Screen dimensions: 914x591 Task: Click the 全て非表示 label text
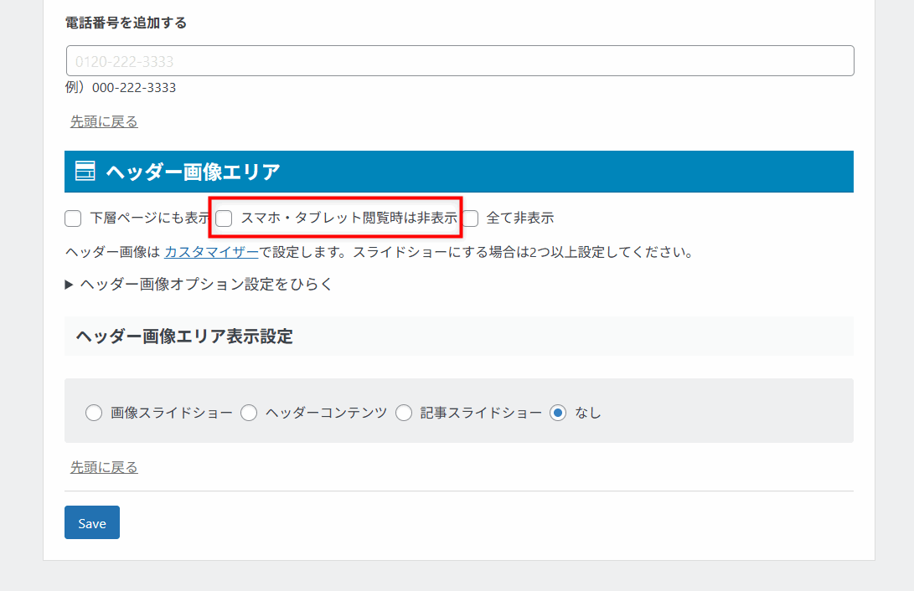point(520,218)
